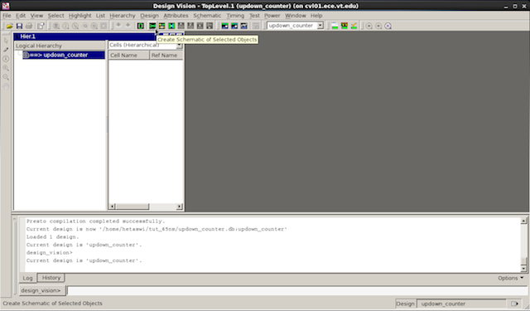Open the Highlight menu

point(79,16)
